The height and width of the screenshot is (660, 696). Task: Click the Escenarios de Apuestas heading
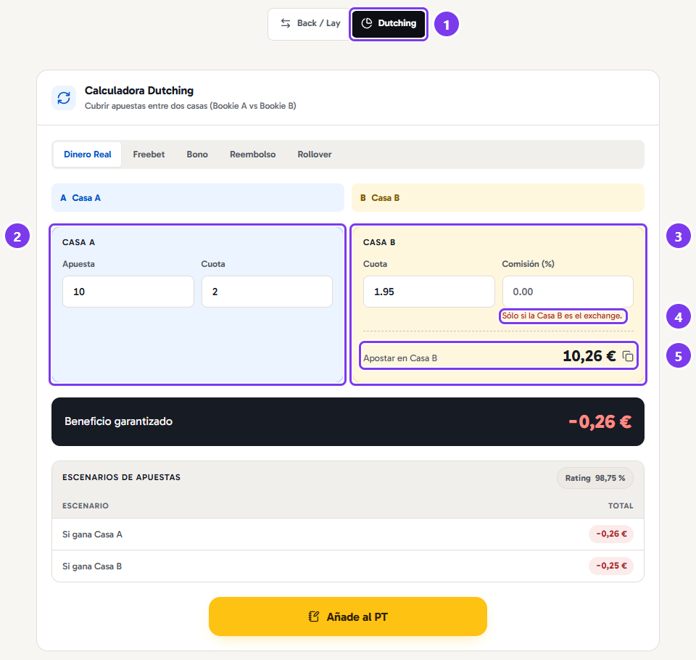pyautogui.click(x=121, y=477)
